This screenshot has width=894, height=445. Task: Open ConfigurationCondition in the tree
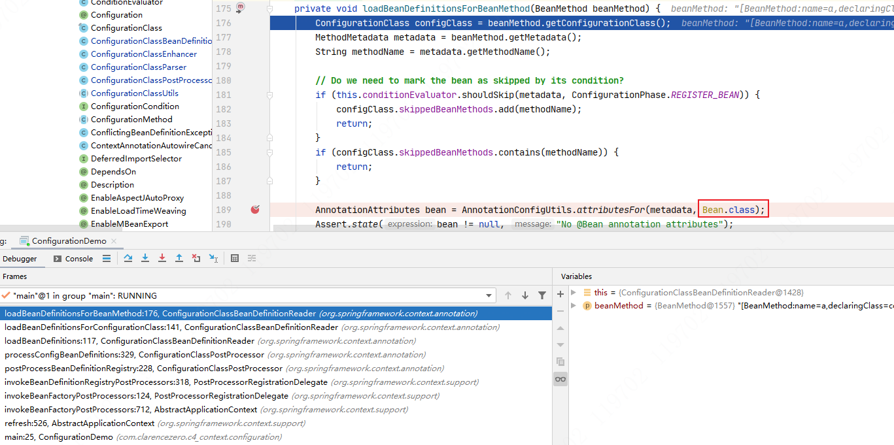click(x=135, y=107)
